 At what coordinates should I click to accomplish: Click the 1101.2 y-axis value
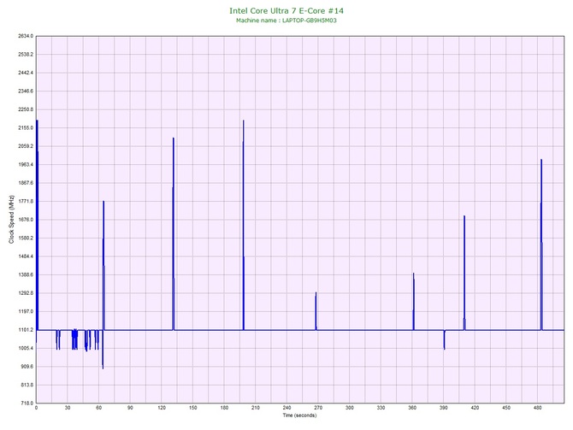26,330
